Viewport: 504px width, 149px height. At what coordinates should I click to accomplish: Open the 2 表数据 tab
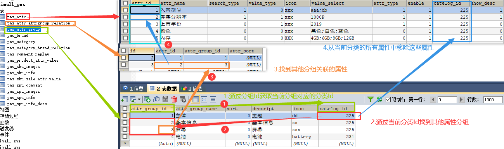pos(163,88)
